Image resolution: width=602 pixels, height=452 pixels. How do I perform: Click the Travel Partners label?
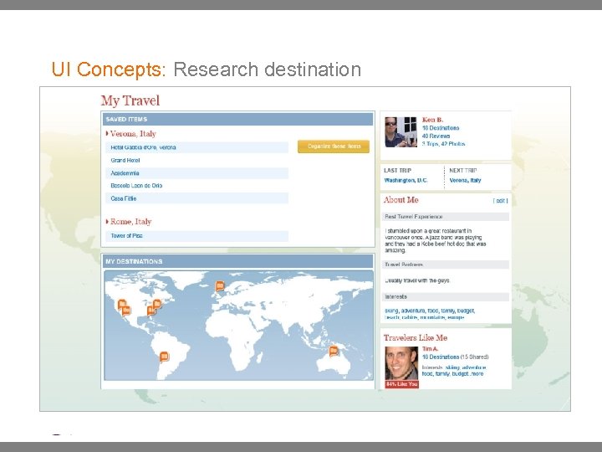click(404, 265)
